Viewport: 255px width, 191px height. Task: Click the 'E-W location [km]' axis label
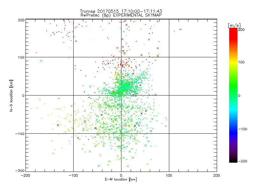121,179
